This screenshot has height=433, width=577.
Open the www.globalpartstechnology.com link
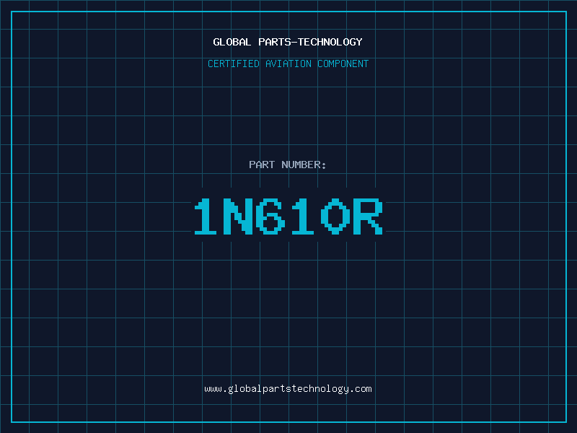tap(288, 389)
